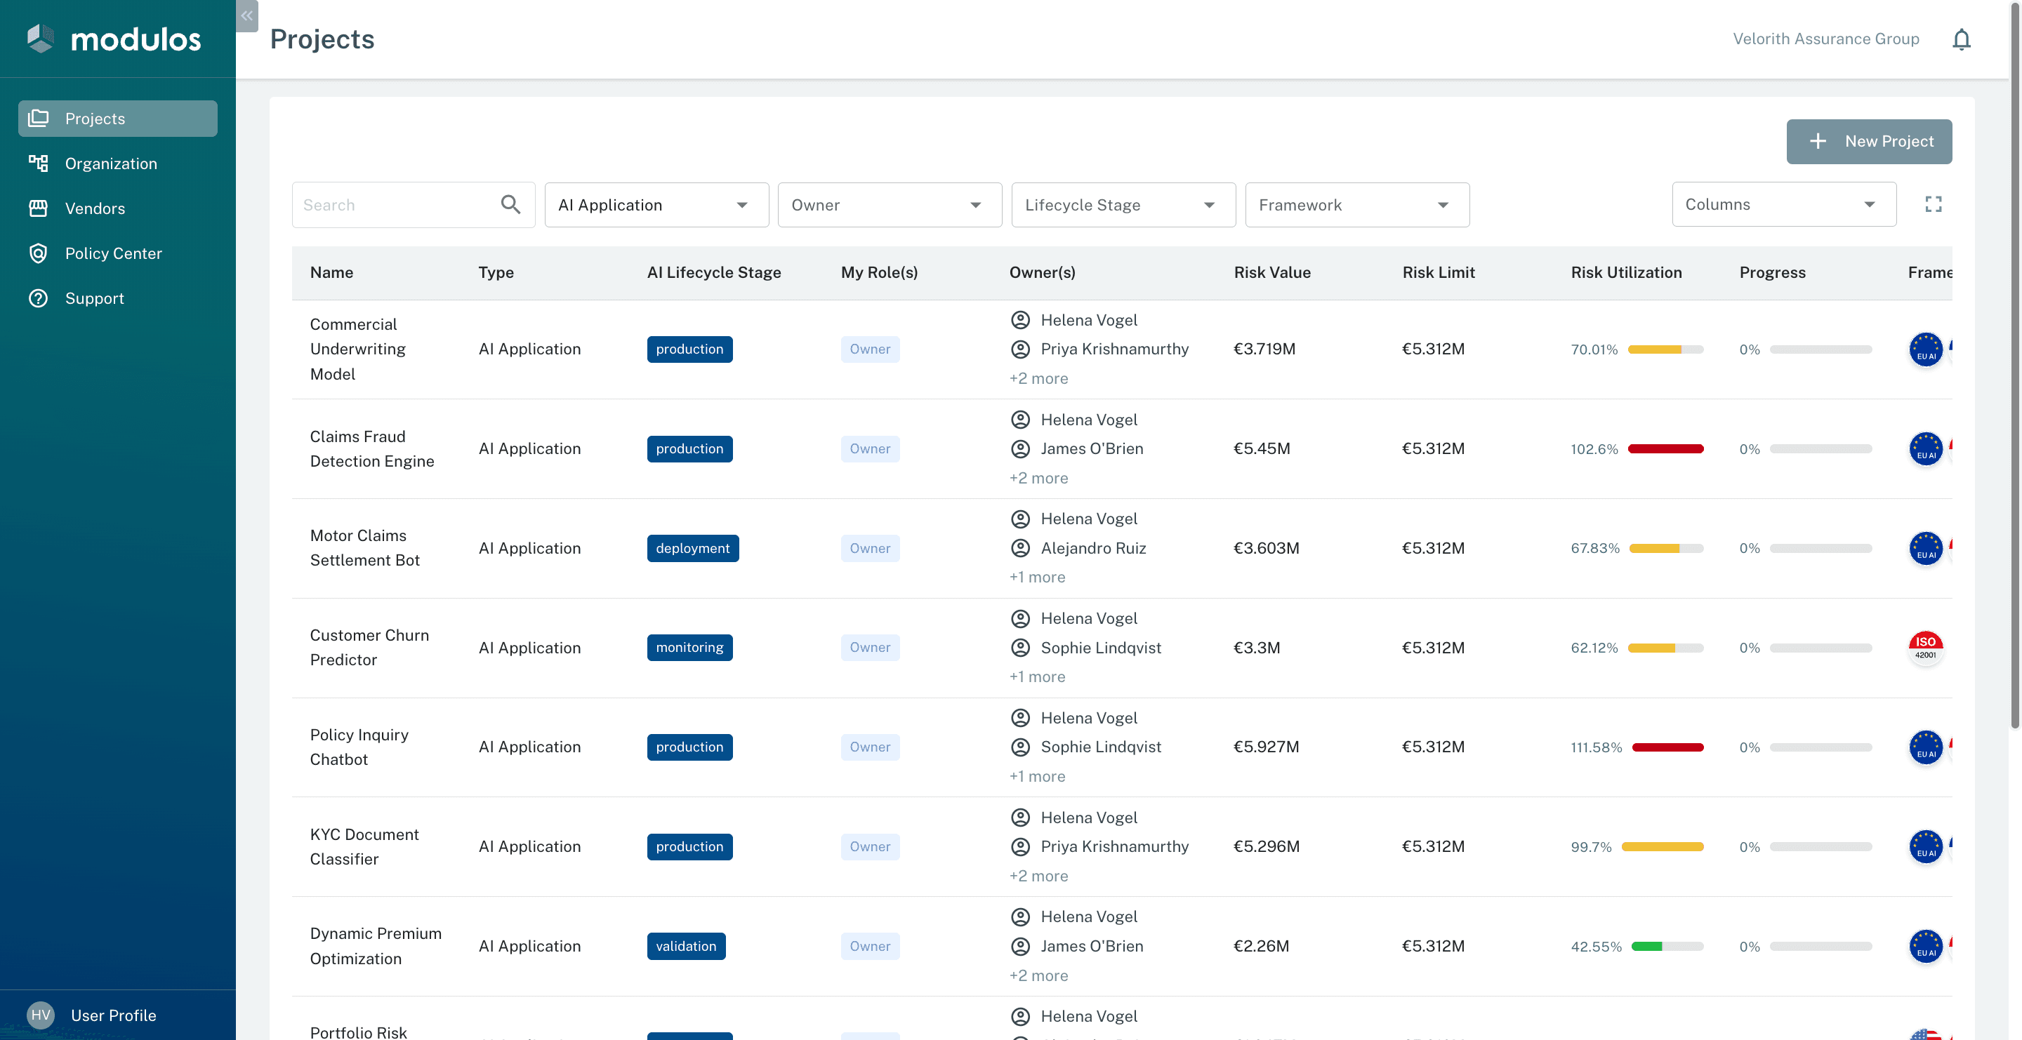This screenshot has height=1040, width=2022.
Task: Click the search magnifier icon
Action: point(510,205)
